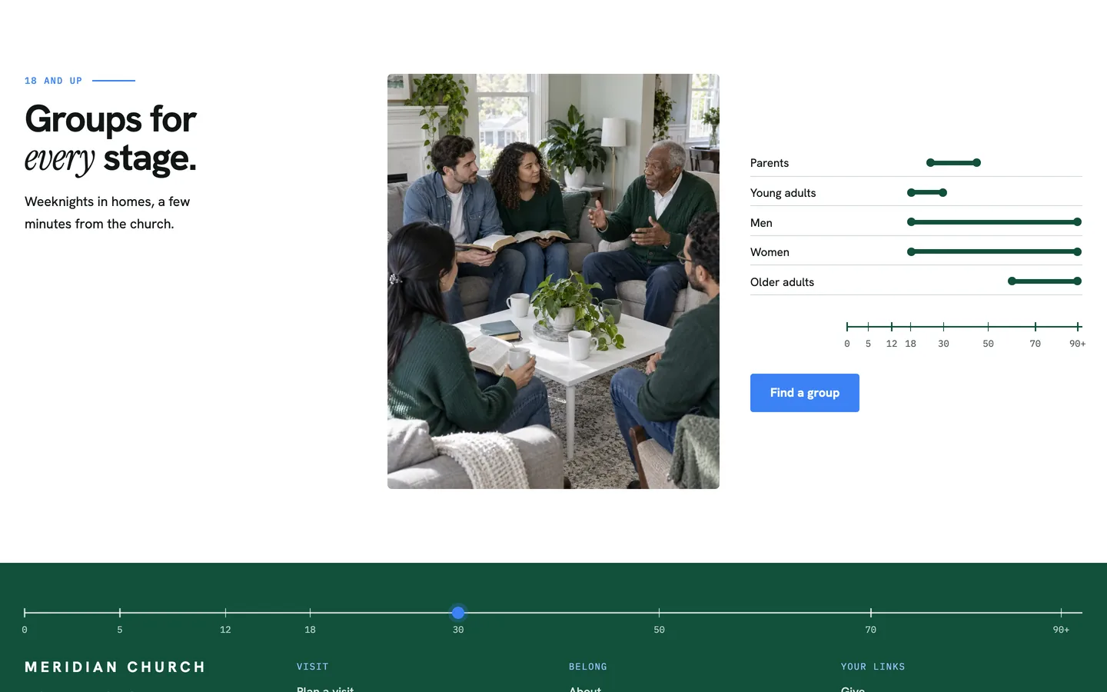Click the 18 AND UP eyebrow label
The width and height of the screenshot is (1107, 692).
click(x=53, y=81)
